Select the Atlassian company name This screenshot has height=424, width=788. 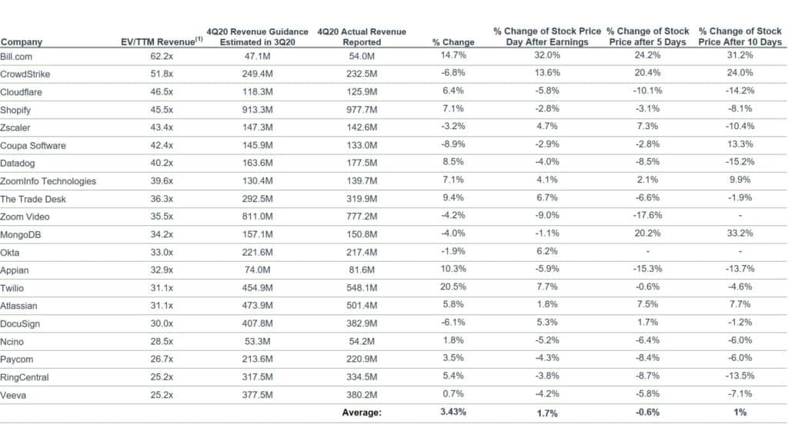tap(19, 306)
